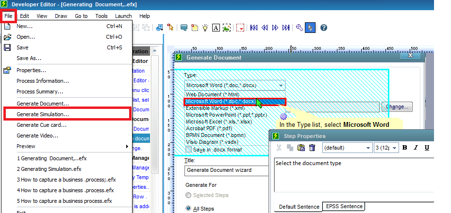451x213 pixels.
Task: Click the horizontal ruler above the canvas
Action: point(303,49)
